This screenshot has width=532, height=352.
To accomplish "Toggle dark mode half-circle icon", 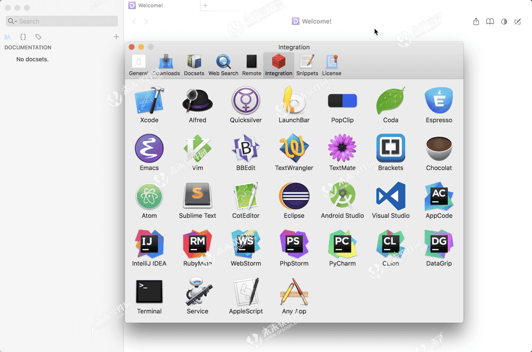I will point(504,22).
